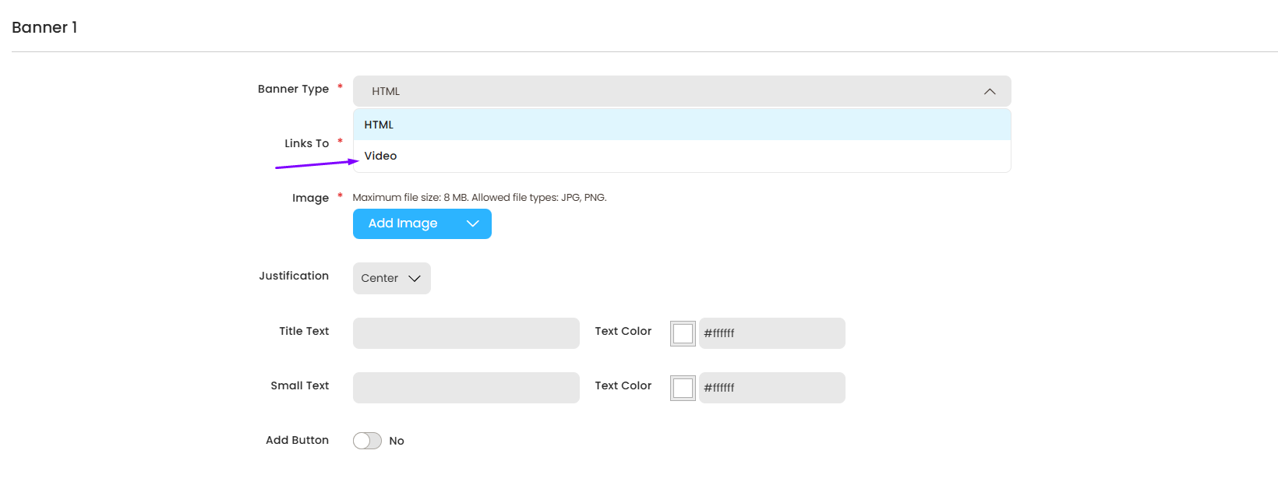Choose the Video banner type option

381,156
